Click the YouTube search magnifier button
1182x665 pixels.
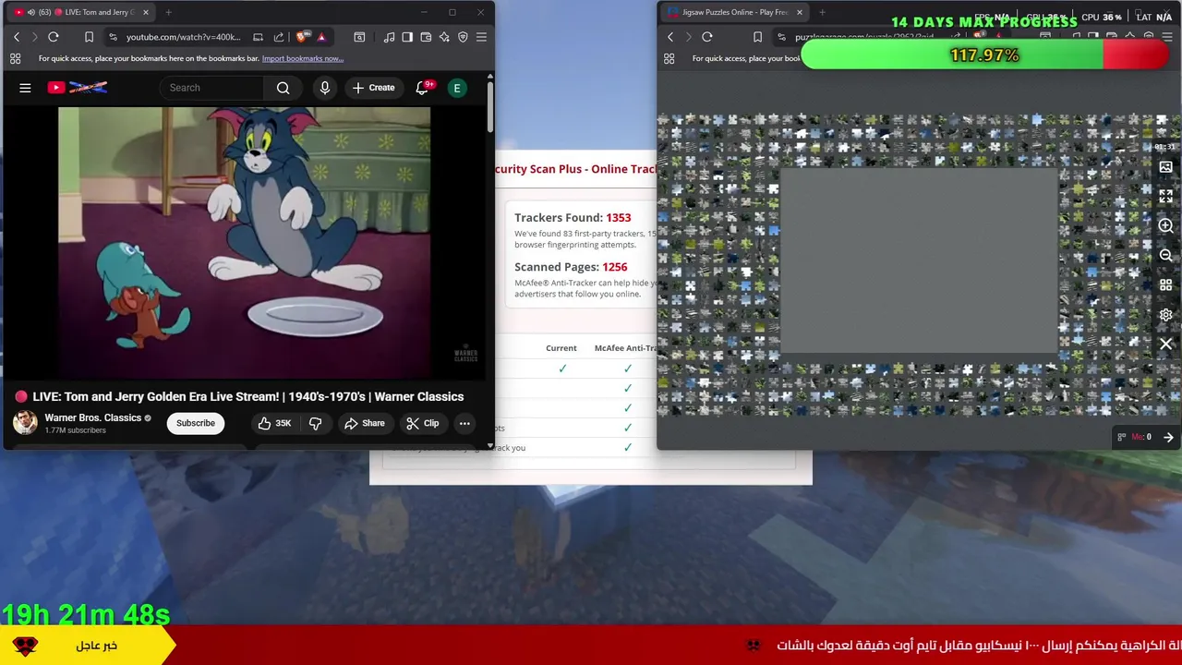283,88
